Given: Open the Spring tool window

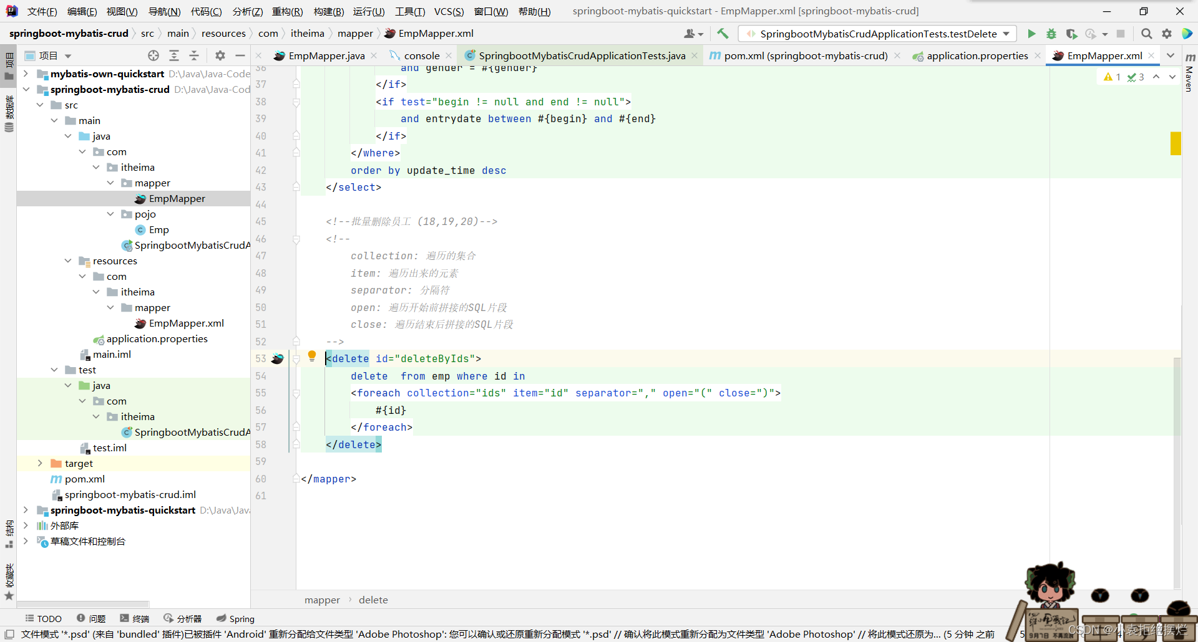Looking at the screenshot, I should click(x=235, y=619).
